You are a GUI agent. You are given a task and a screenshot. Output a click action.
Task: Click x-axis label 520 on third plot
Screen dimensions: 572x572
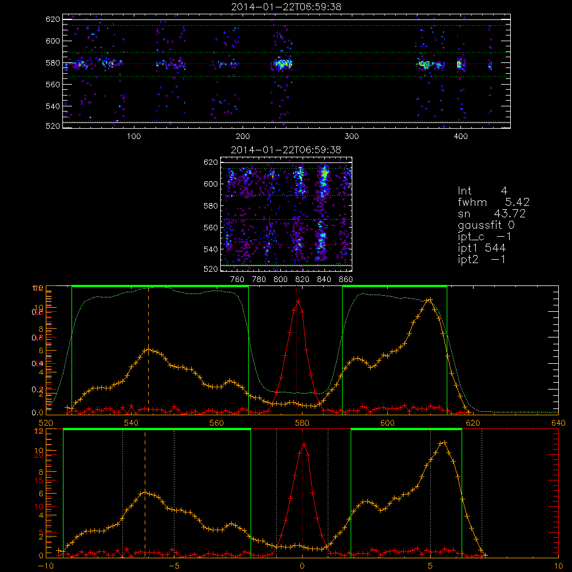[x=46, y=423]
